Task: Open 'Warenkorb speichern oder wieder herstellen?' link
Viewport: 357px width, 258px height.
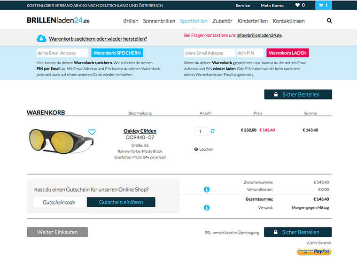Action: (x=98, y=38)
